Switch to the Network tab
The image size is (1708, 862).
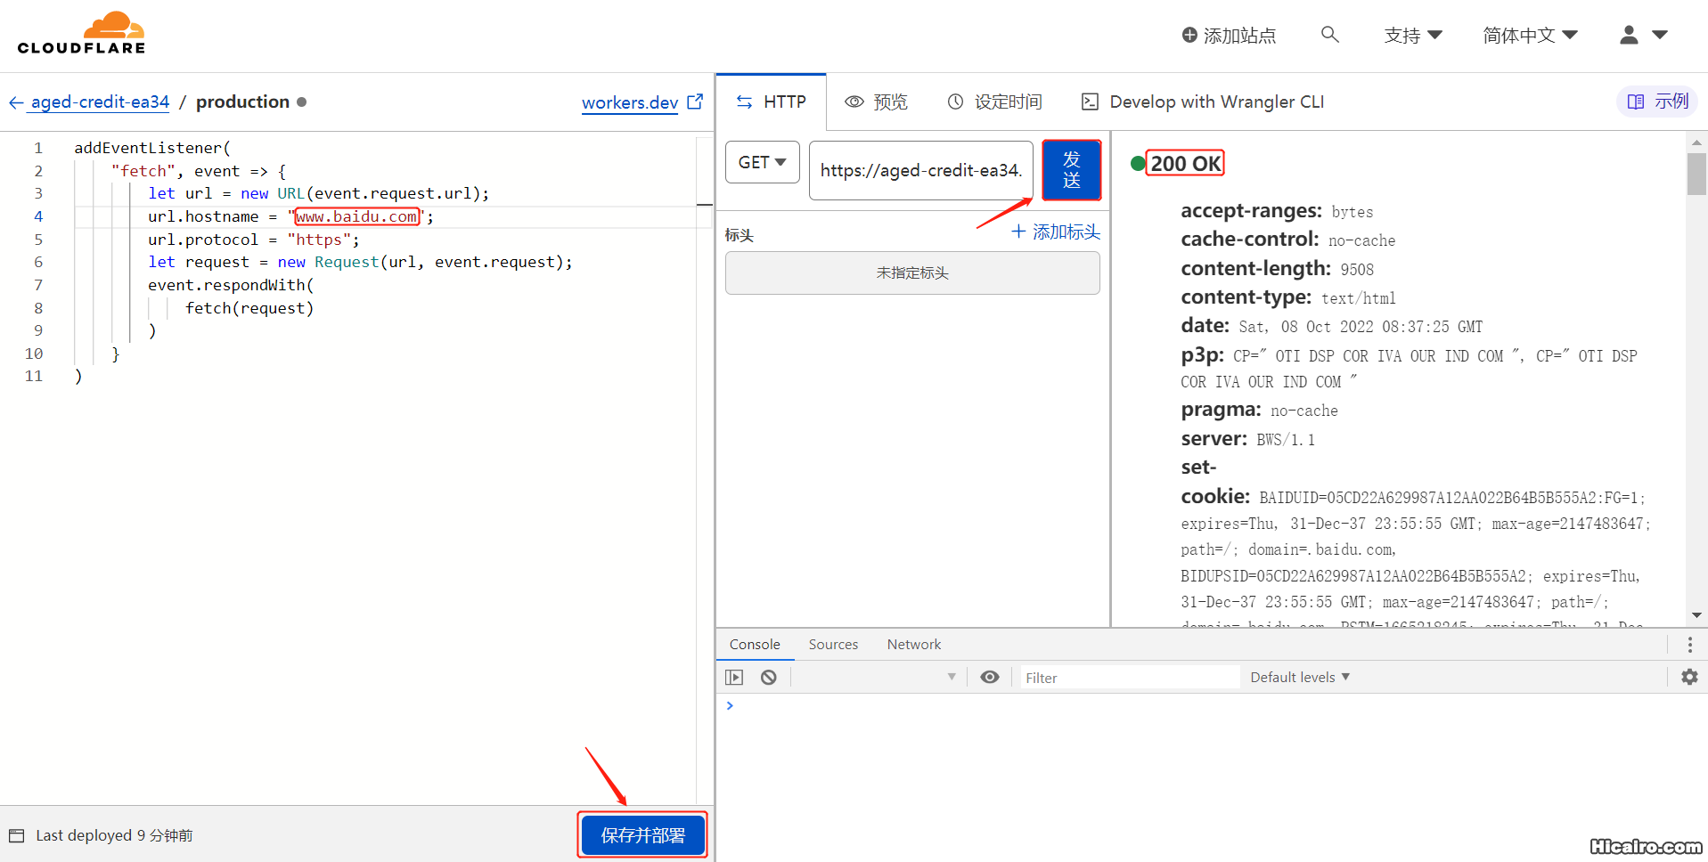tap(913, 645)
